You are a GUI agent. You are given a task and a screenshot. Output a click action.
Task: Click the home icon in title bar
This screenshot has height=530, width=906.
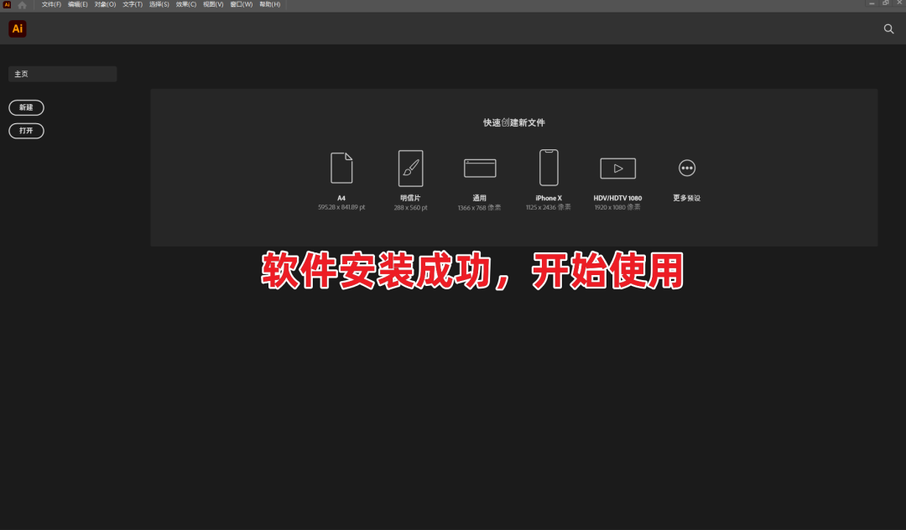pos(22,5)
